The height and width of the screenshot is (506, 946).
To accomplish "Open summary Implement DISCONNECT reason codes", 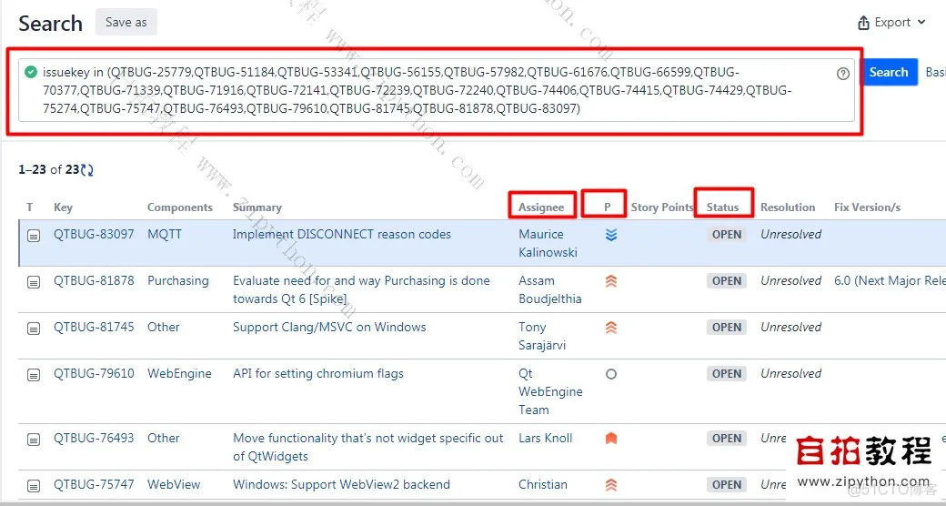I will point(342,234).
